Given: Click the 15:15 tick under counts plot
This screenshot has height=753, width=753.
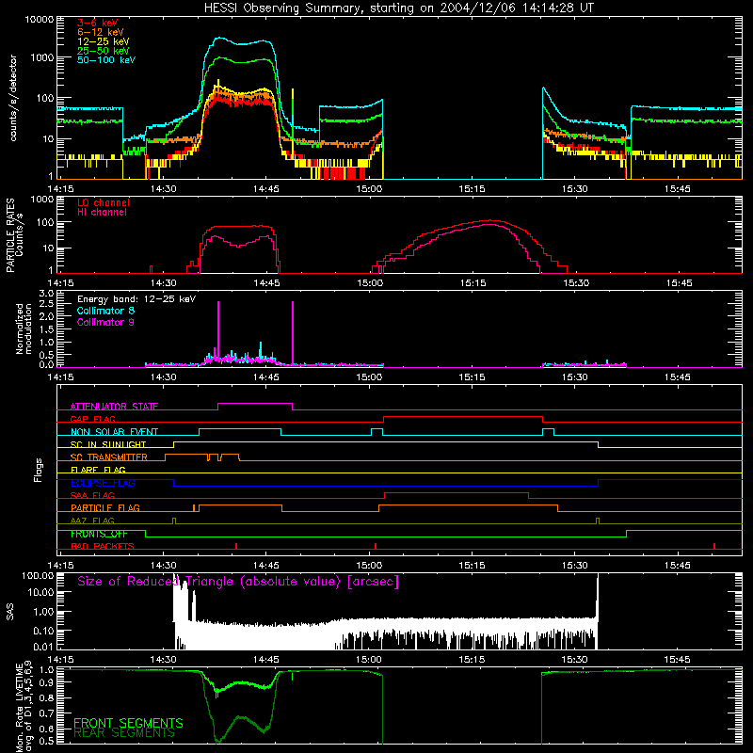Looking at the screenshot, I should pos(472,189).
